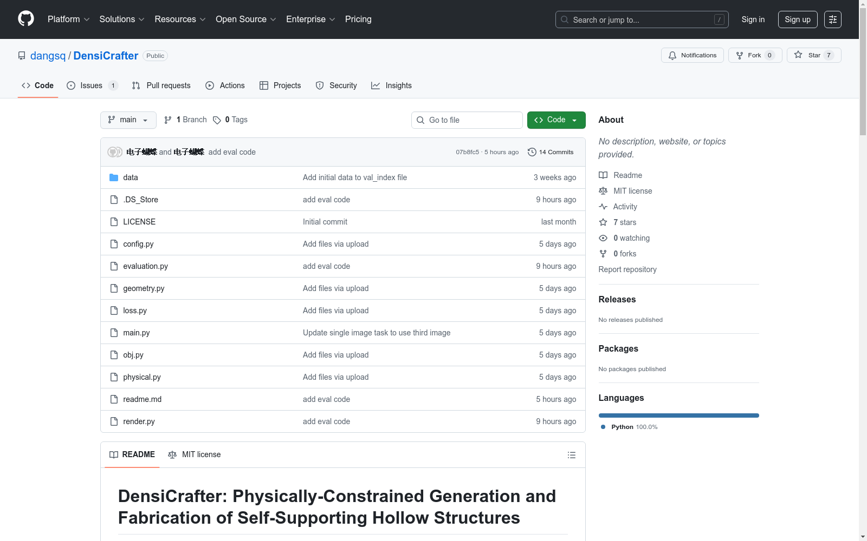Switch to the Insights tab
867x541 pixels.
(x=391, y=85)
